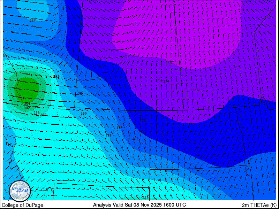The image size is (279, 209).
Task: Select the 272 contour label
Action: 171,62
